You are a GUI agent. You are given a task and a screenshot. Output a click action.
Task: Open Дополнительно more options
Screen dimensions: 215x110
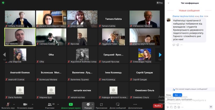(135, 106)
